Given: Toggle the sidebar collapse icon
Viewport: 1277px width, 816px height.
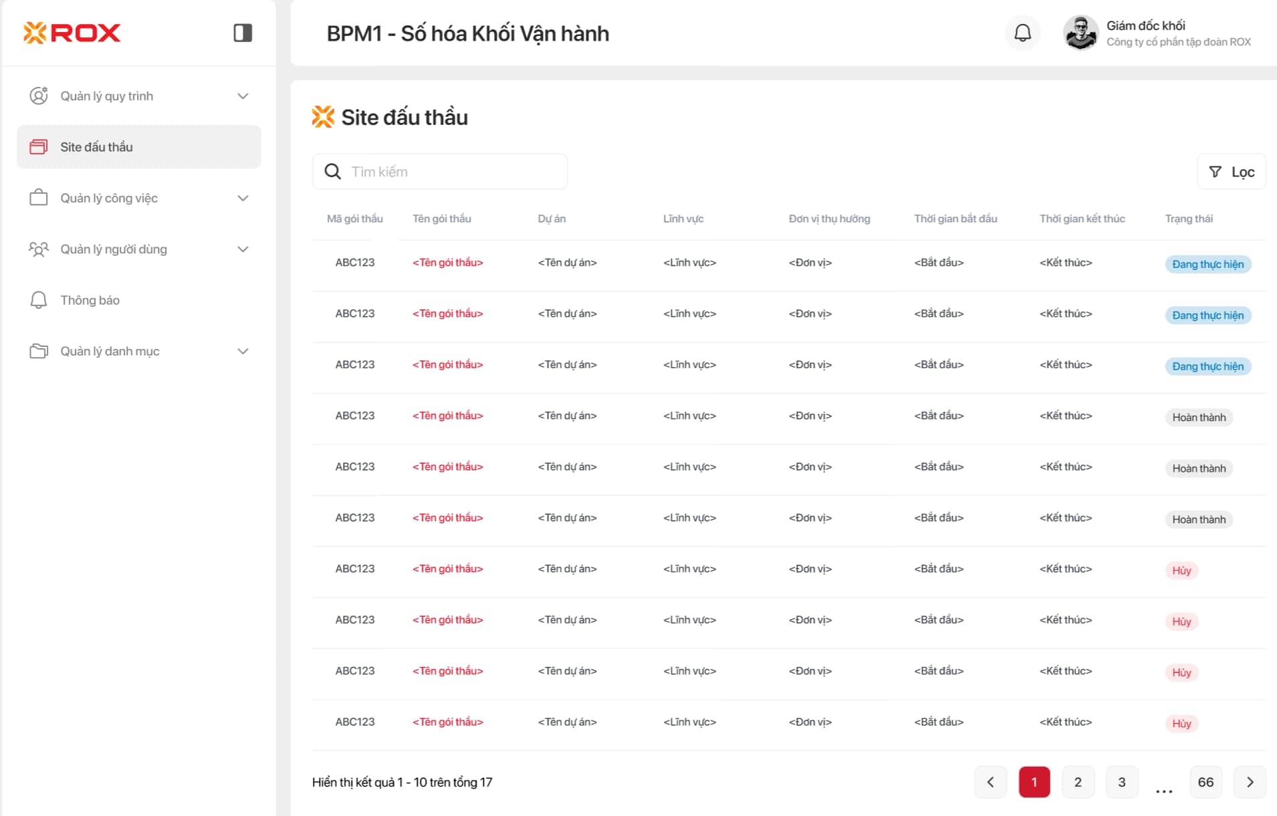Looking at the screenshot, I should [x=243, y=33].
